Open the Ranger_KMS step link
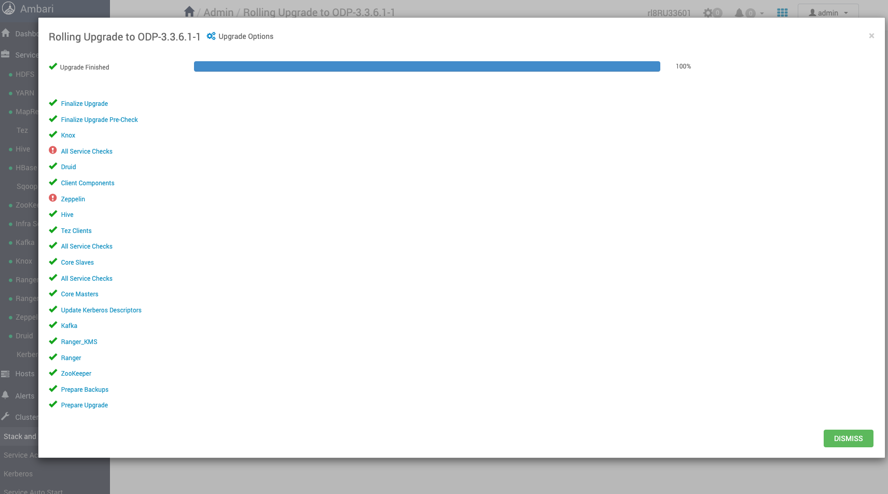 pyautogui.click(x=79, y=342)
